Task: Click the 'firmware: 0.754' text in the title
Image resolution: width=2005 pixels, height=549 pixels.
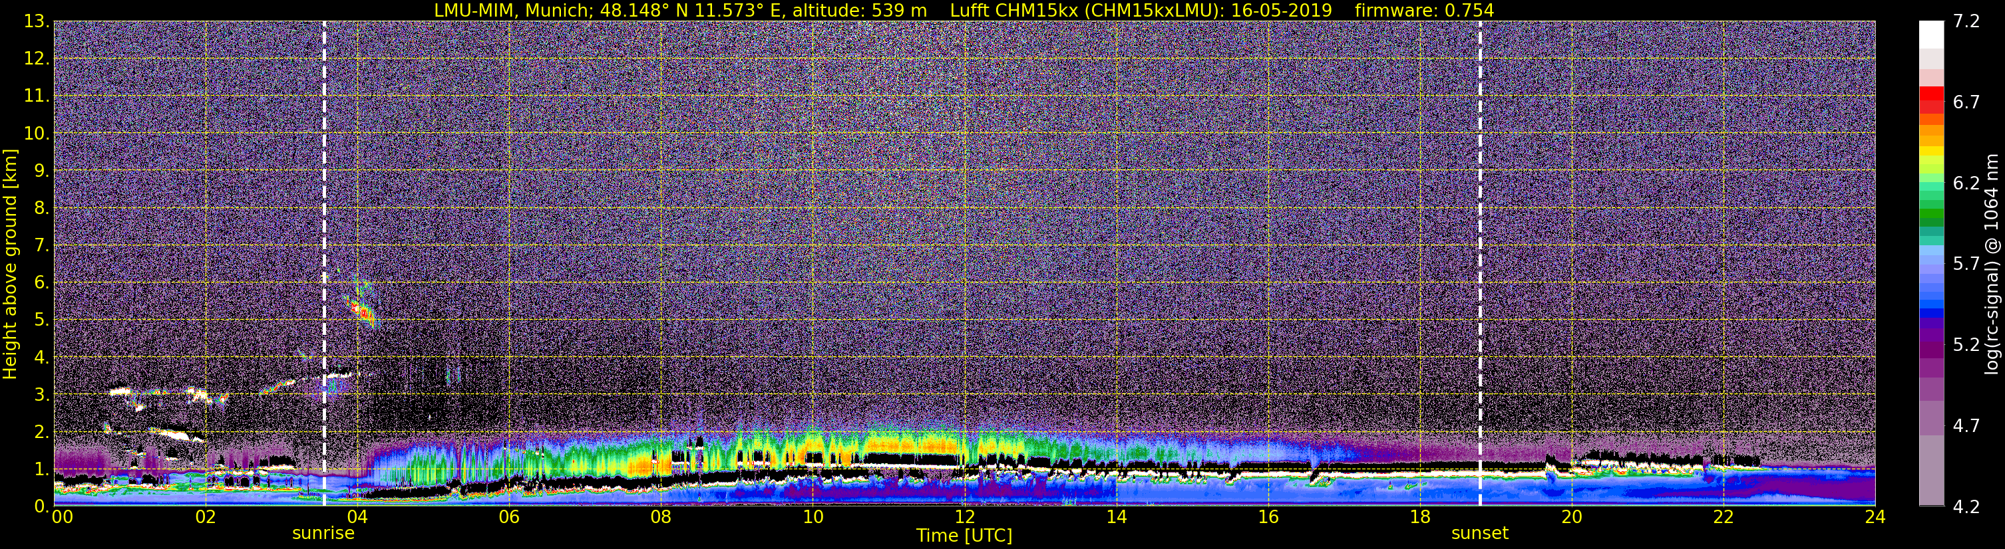Action: (1424, 10)
